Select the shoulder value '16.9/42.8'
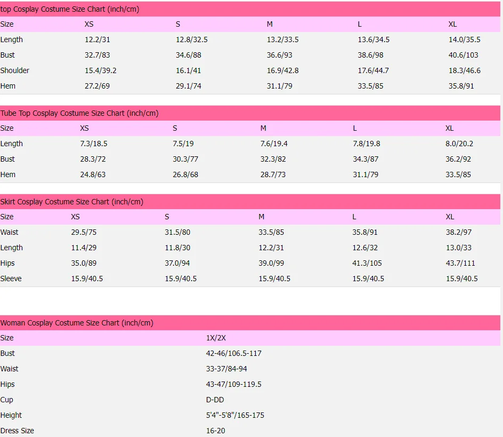Image resolution: width=503 pixels, height=437 pixels. pos(282,70)
